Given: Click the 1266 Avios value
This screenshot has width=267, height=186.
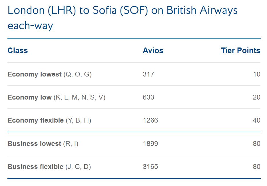Looking at the screenshot, I should (150, 120).
